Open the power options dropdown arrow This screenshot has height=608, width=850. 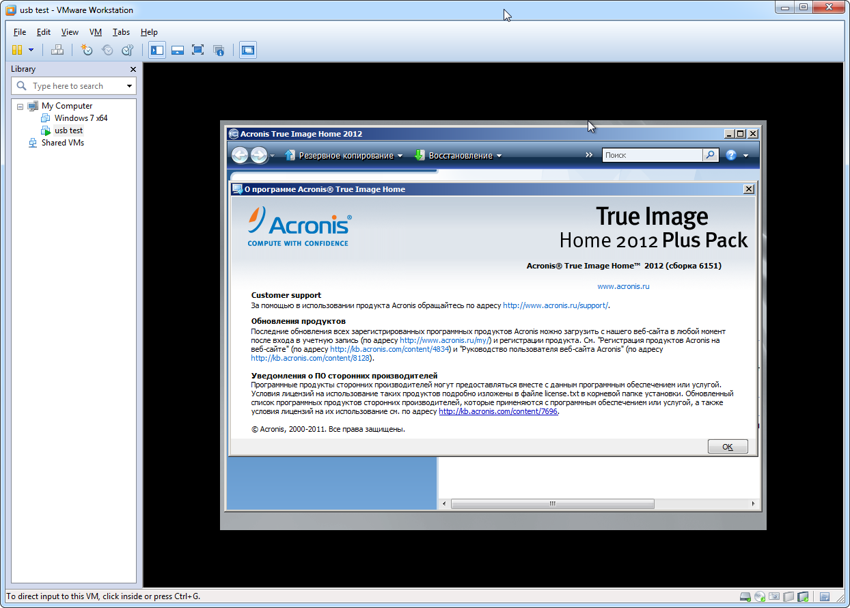31,50
